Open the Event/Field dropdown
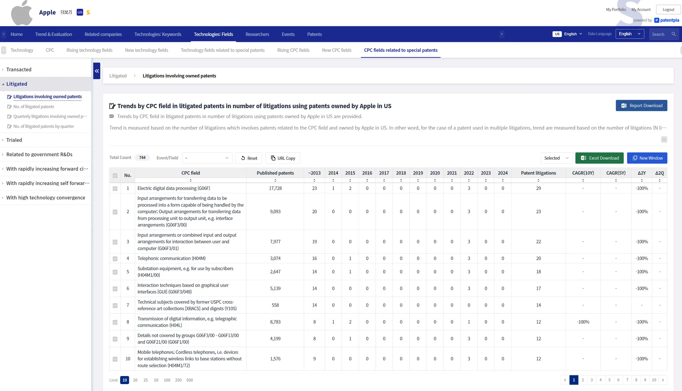Image resolution: width=682 pixels, height=391 pixels. [x=207, y=158]
